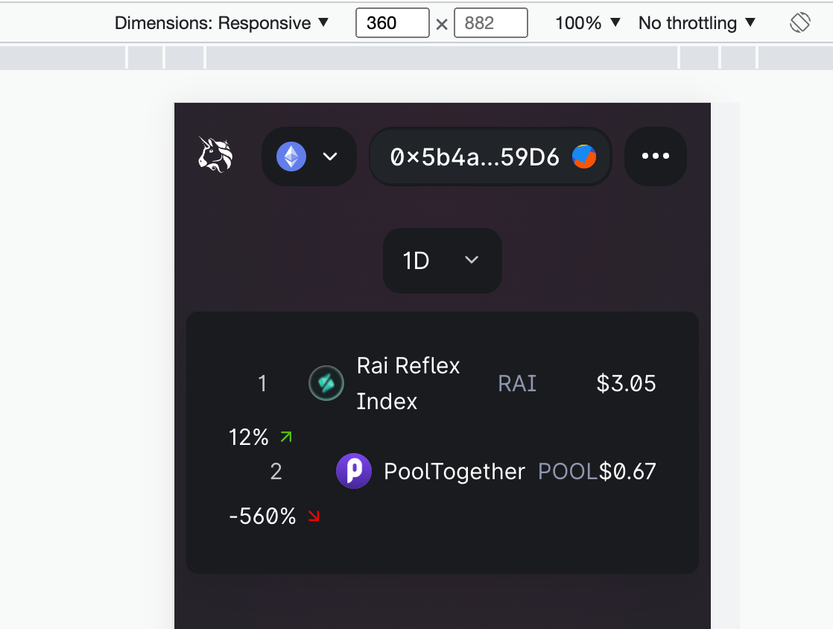Click the viewport height field showing 882
This screenshot has height=629, width=833.
point(490,23)
